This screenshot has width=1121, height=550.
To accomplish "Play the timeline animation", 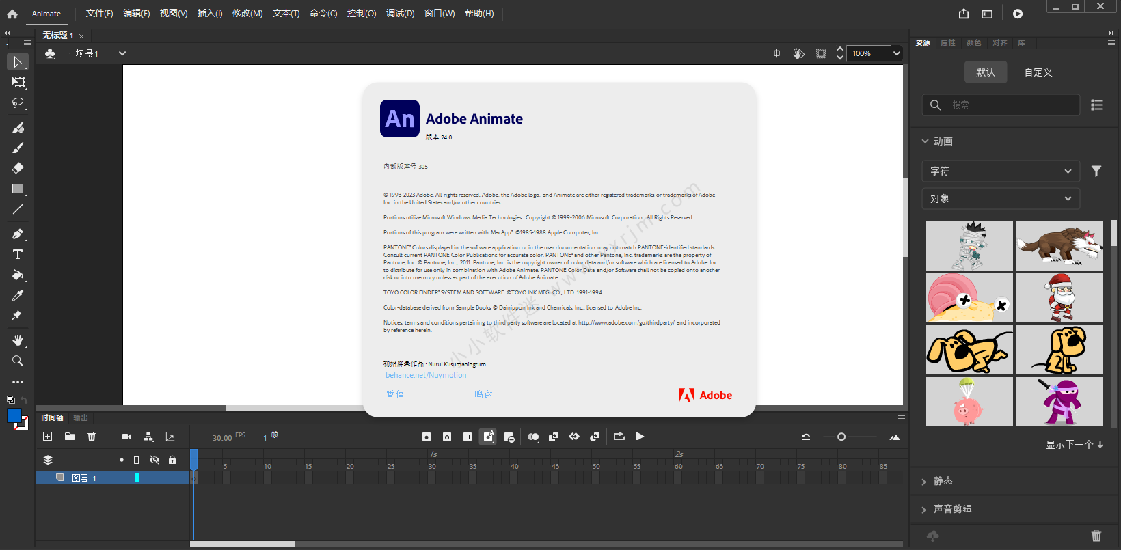I will (640, 437).
